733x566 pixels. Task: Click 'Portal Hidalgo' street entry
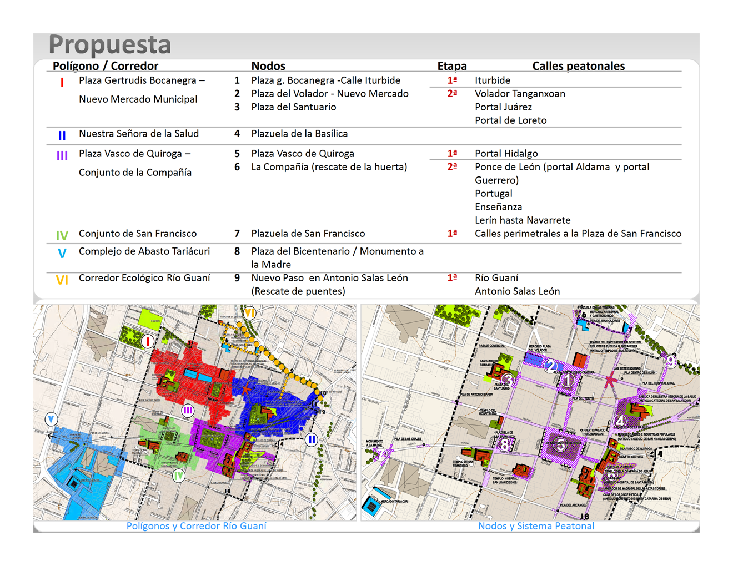click(x=506, y=153)
